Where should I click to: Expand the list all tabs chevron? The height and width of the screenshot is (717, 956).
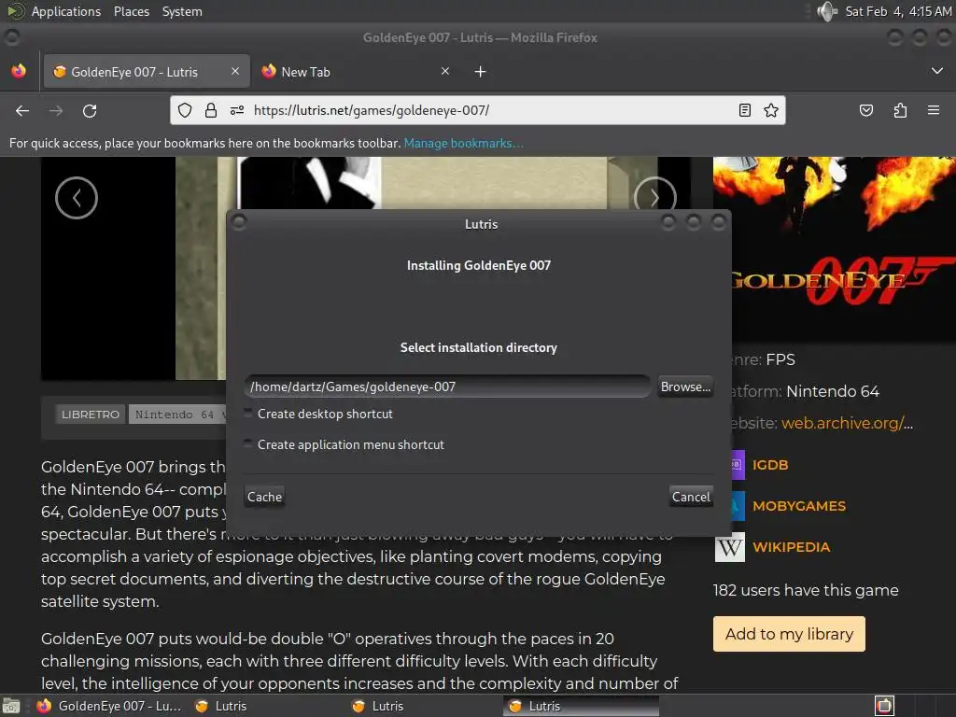click(x=937, y=71)
